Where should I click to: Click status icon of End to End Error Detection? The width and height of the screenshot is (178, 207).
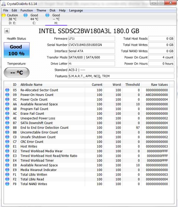7,127
